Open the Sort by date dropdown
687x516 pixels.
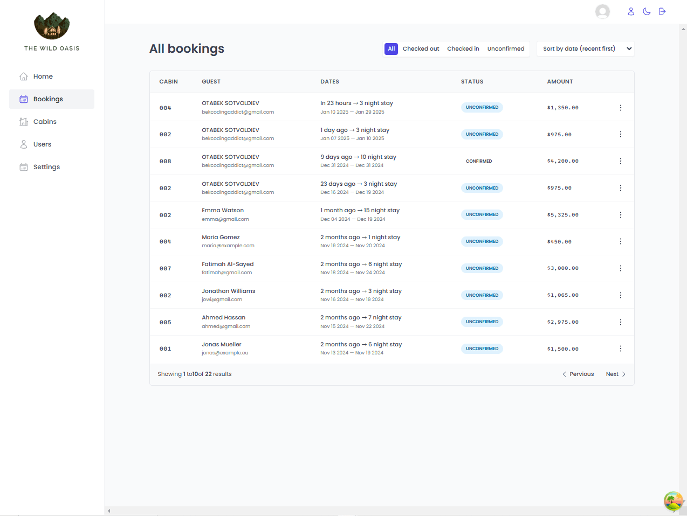point(585,49)
